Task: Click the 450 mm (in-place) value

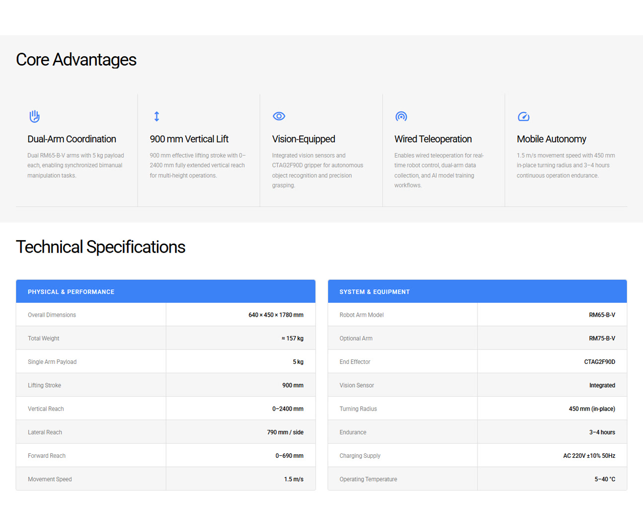Action: pos(592,409)
